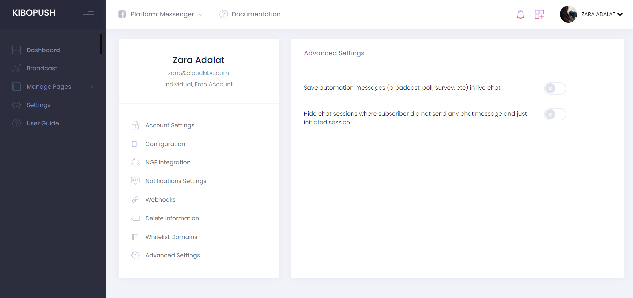The image size is (633, 298).
Task: Click the KIBOPUSH logo
Action: click(34, 13)
